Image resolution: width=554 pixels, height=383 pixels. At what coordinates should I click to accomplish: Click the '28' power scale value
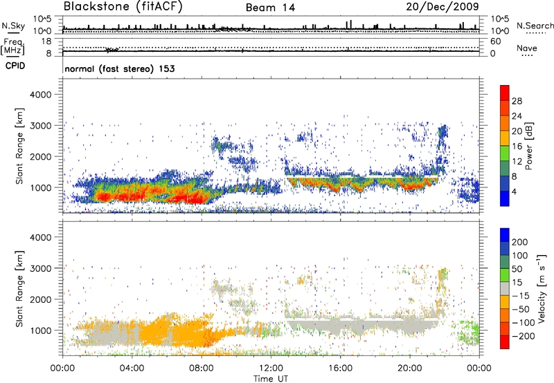click(517, 101)
